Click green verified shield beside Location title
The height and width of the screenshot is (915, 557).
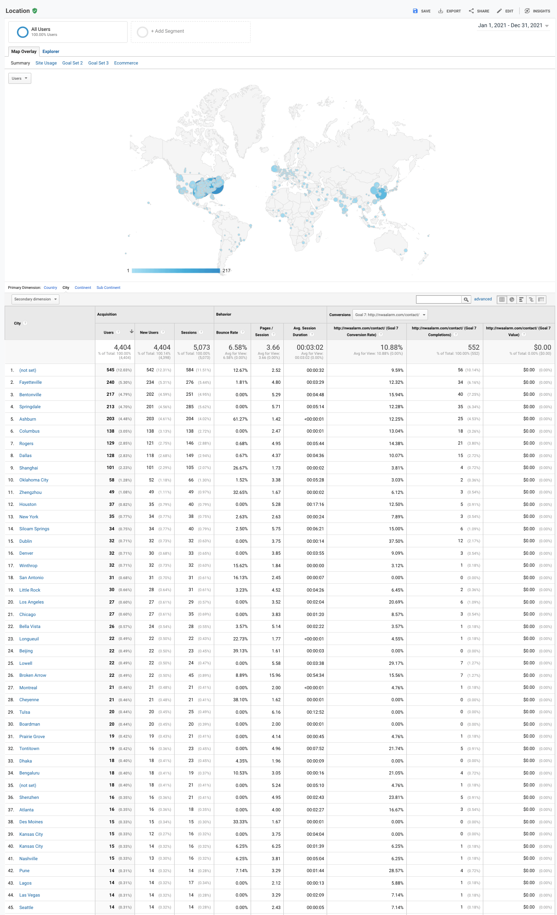(35, 11)
